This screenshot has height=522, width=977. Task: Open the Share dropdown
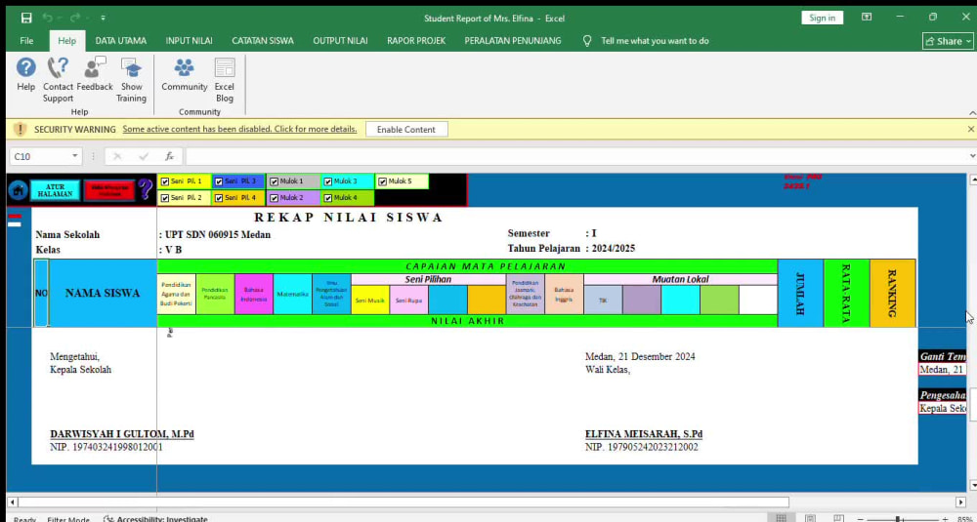click(x=948, y=41)
